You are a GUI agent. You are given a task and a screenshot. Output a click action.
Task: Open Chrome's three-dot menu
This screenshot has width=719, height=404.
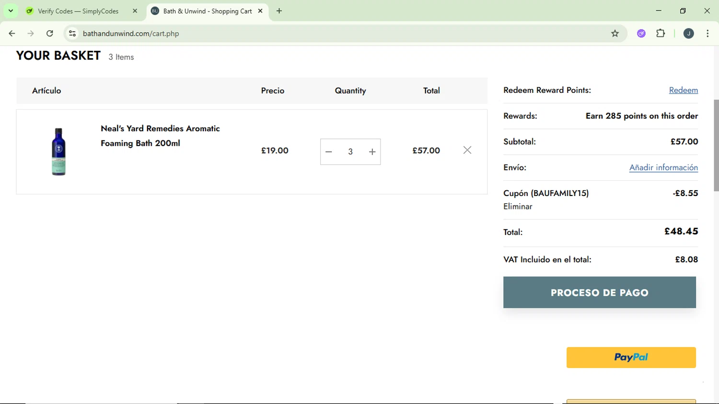coord(707,34)
